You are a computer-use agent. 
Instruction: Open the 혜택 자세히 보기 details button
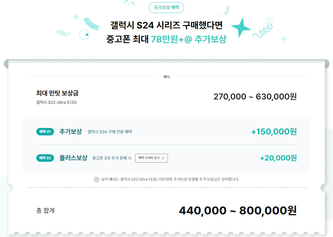[x=151, y=158]
